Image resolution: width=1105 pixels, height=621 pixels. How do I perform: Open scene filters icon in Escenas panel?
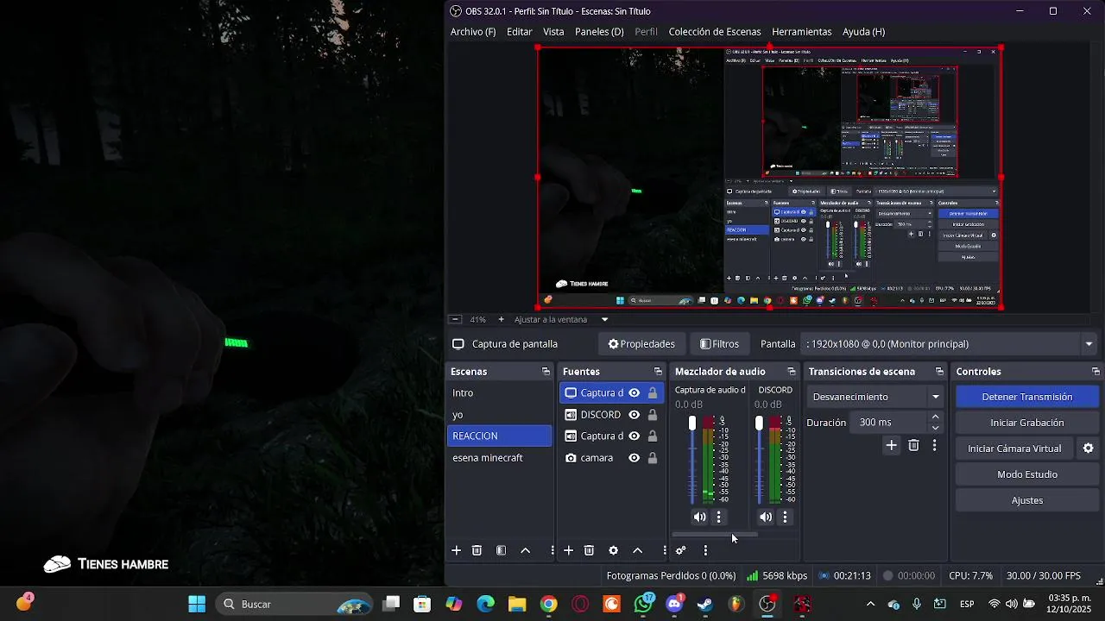[501, 550]
